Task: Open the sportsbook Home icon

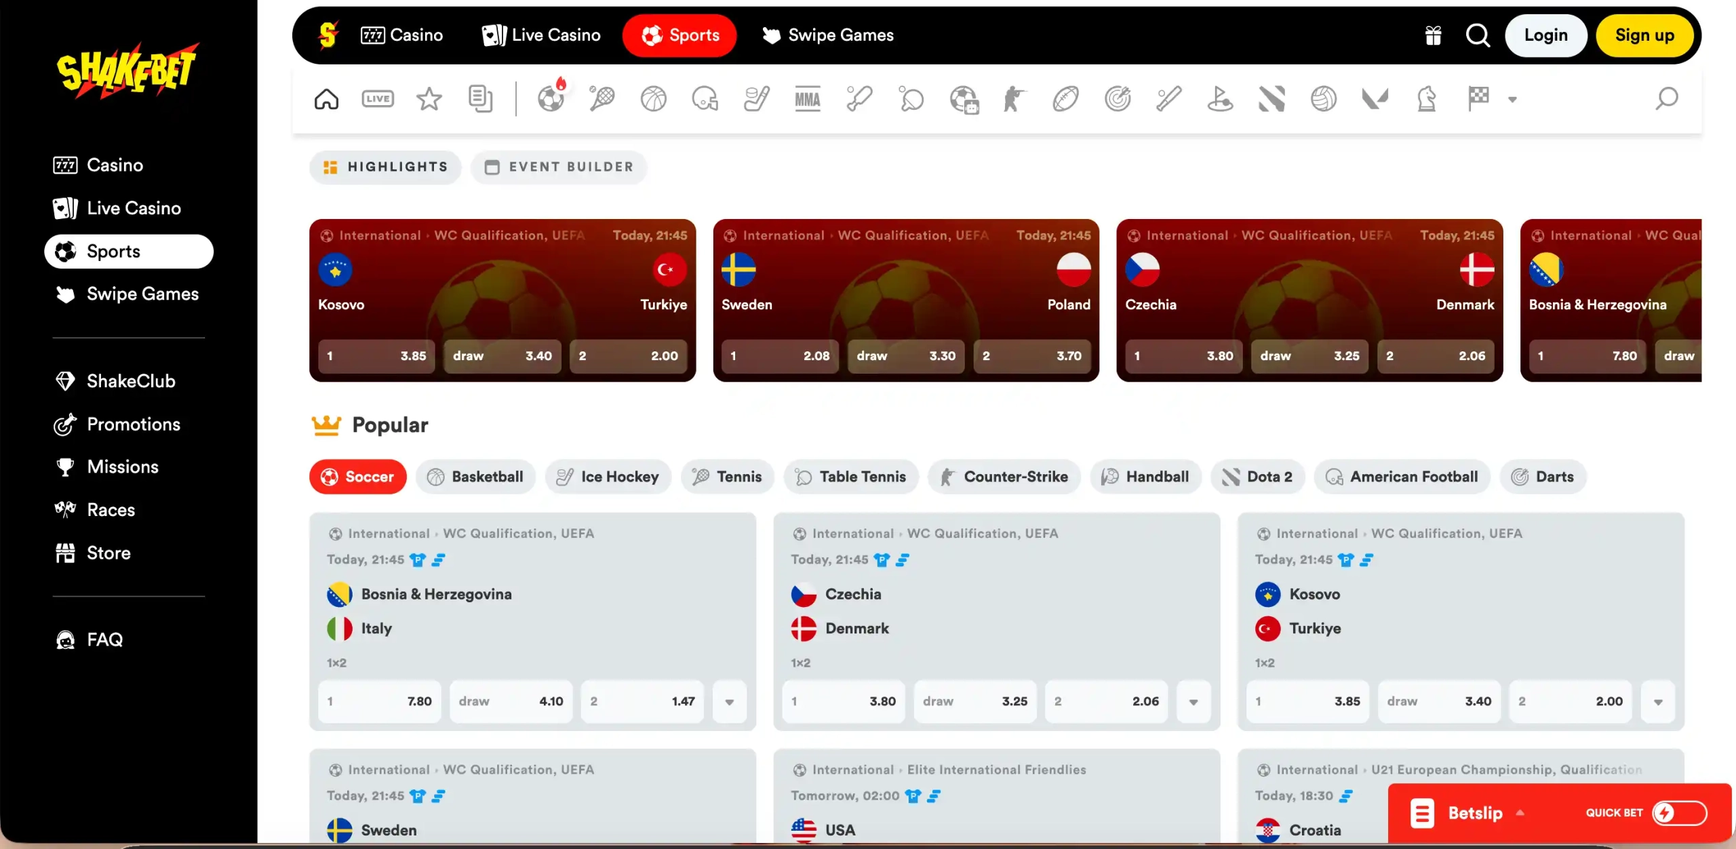Action: 326,99
